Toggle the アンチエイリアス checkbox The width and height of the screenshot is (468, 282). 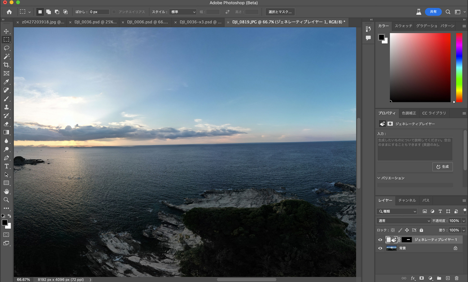click(114, 12)
